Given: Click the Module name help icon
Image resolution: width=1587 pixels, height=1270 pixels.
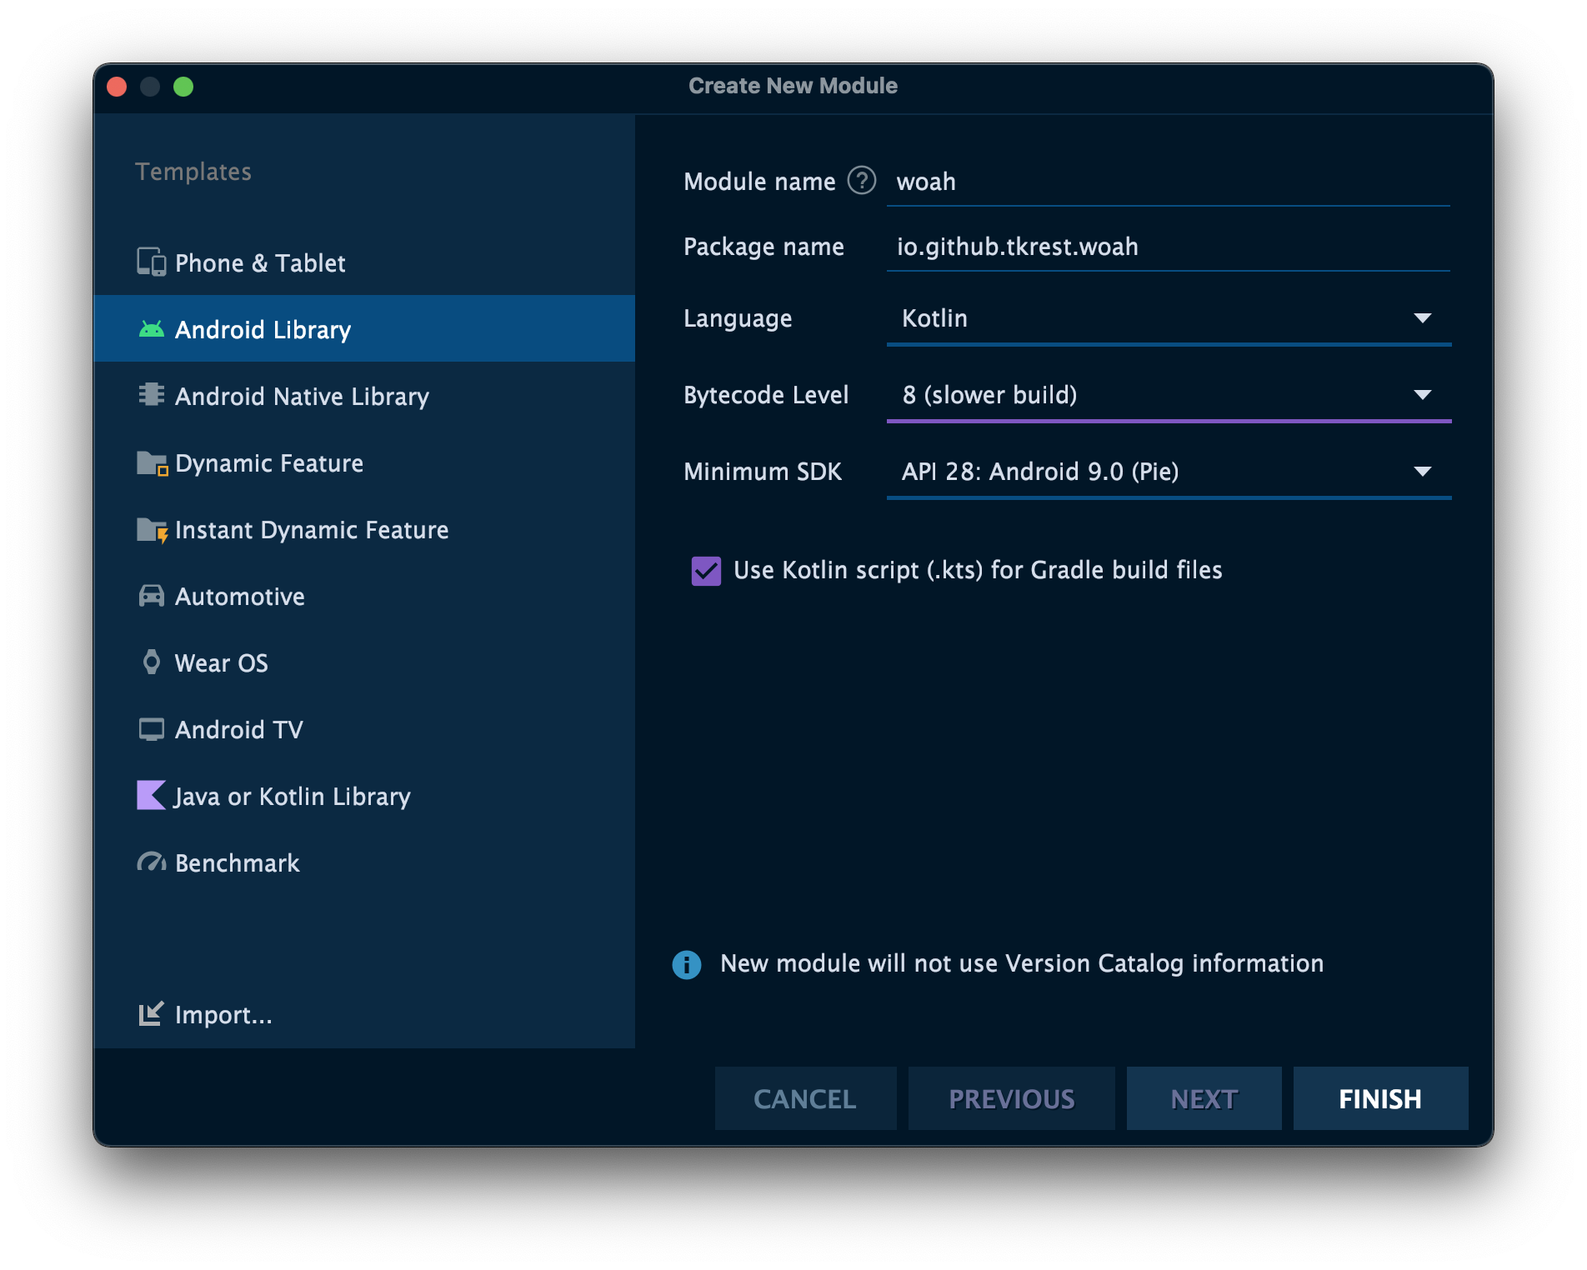Looking at the screenshot, I should click(861, 181).
